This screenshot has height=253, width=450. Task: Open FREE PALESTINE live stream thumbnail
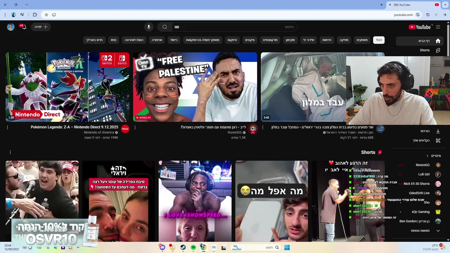[195, 87]
